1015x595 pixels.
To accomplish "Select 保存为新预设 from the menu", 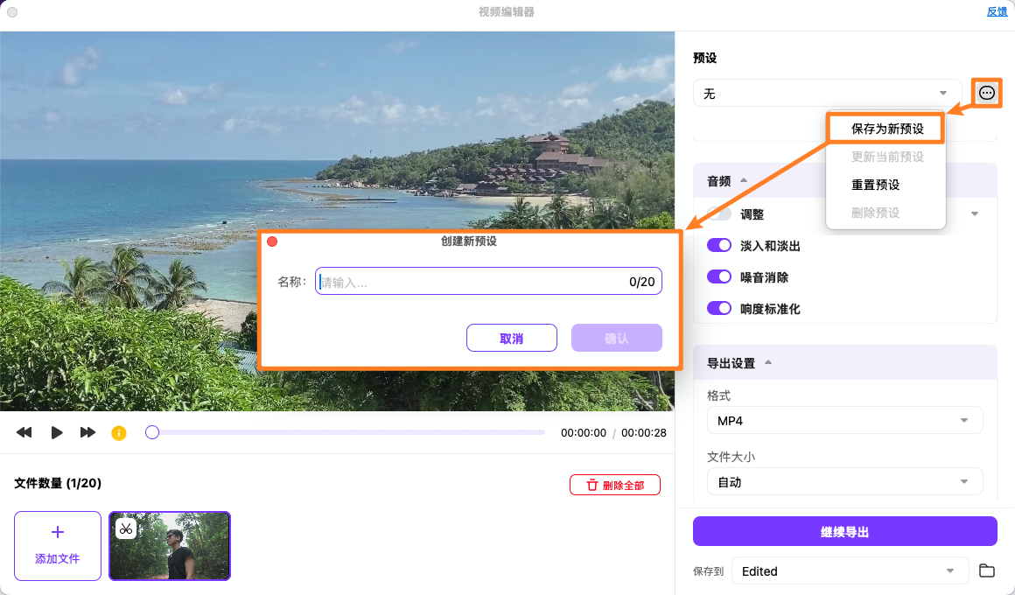I will [885, 128].
